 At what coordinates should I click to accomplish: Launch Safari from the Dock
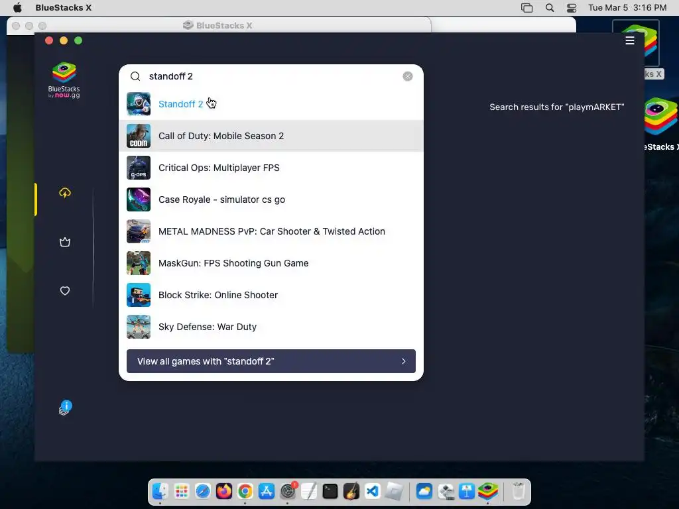[203, 492]
